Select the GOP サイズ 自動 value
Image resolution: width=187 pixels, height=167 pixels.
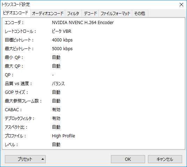[x=56, y=92]
